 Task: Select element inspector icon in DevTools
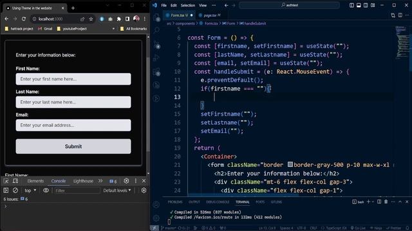tap(6, 181)
